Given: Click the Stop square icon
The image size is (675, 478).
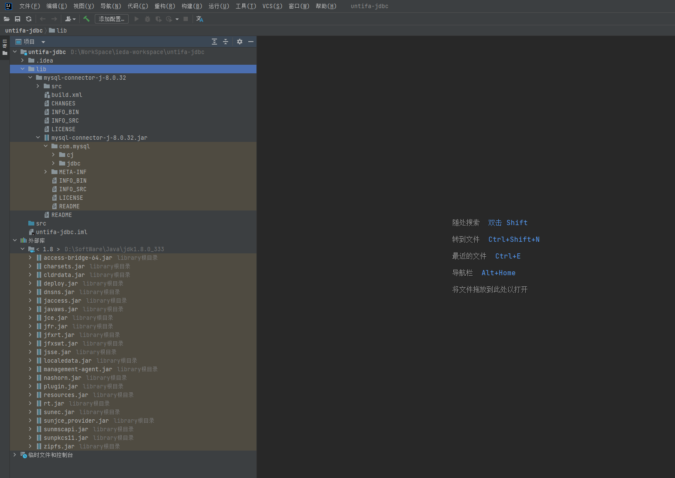Looking at the screenshot, I should point(186,19).
